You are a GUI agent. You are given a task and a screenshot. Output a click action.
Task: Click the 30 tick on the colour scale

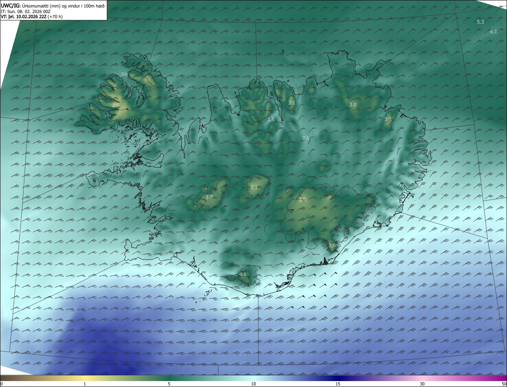tap(422, 384)
